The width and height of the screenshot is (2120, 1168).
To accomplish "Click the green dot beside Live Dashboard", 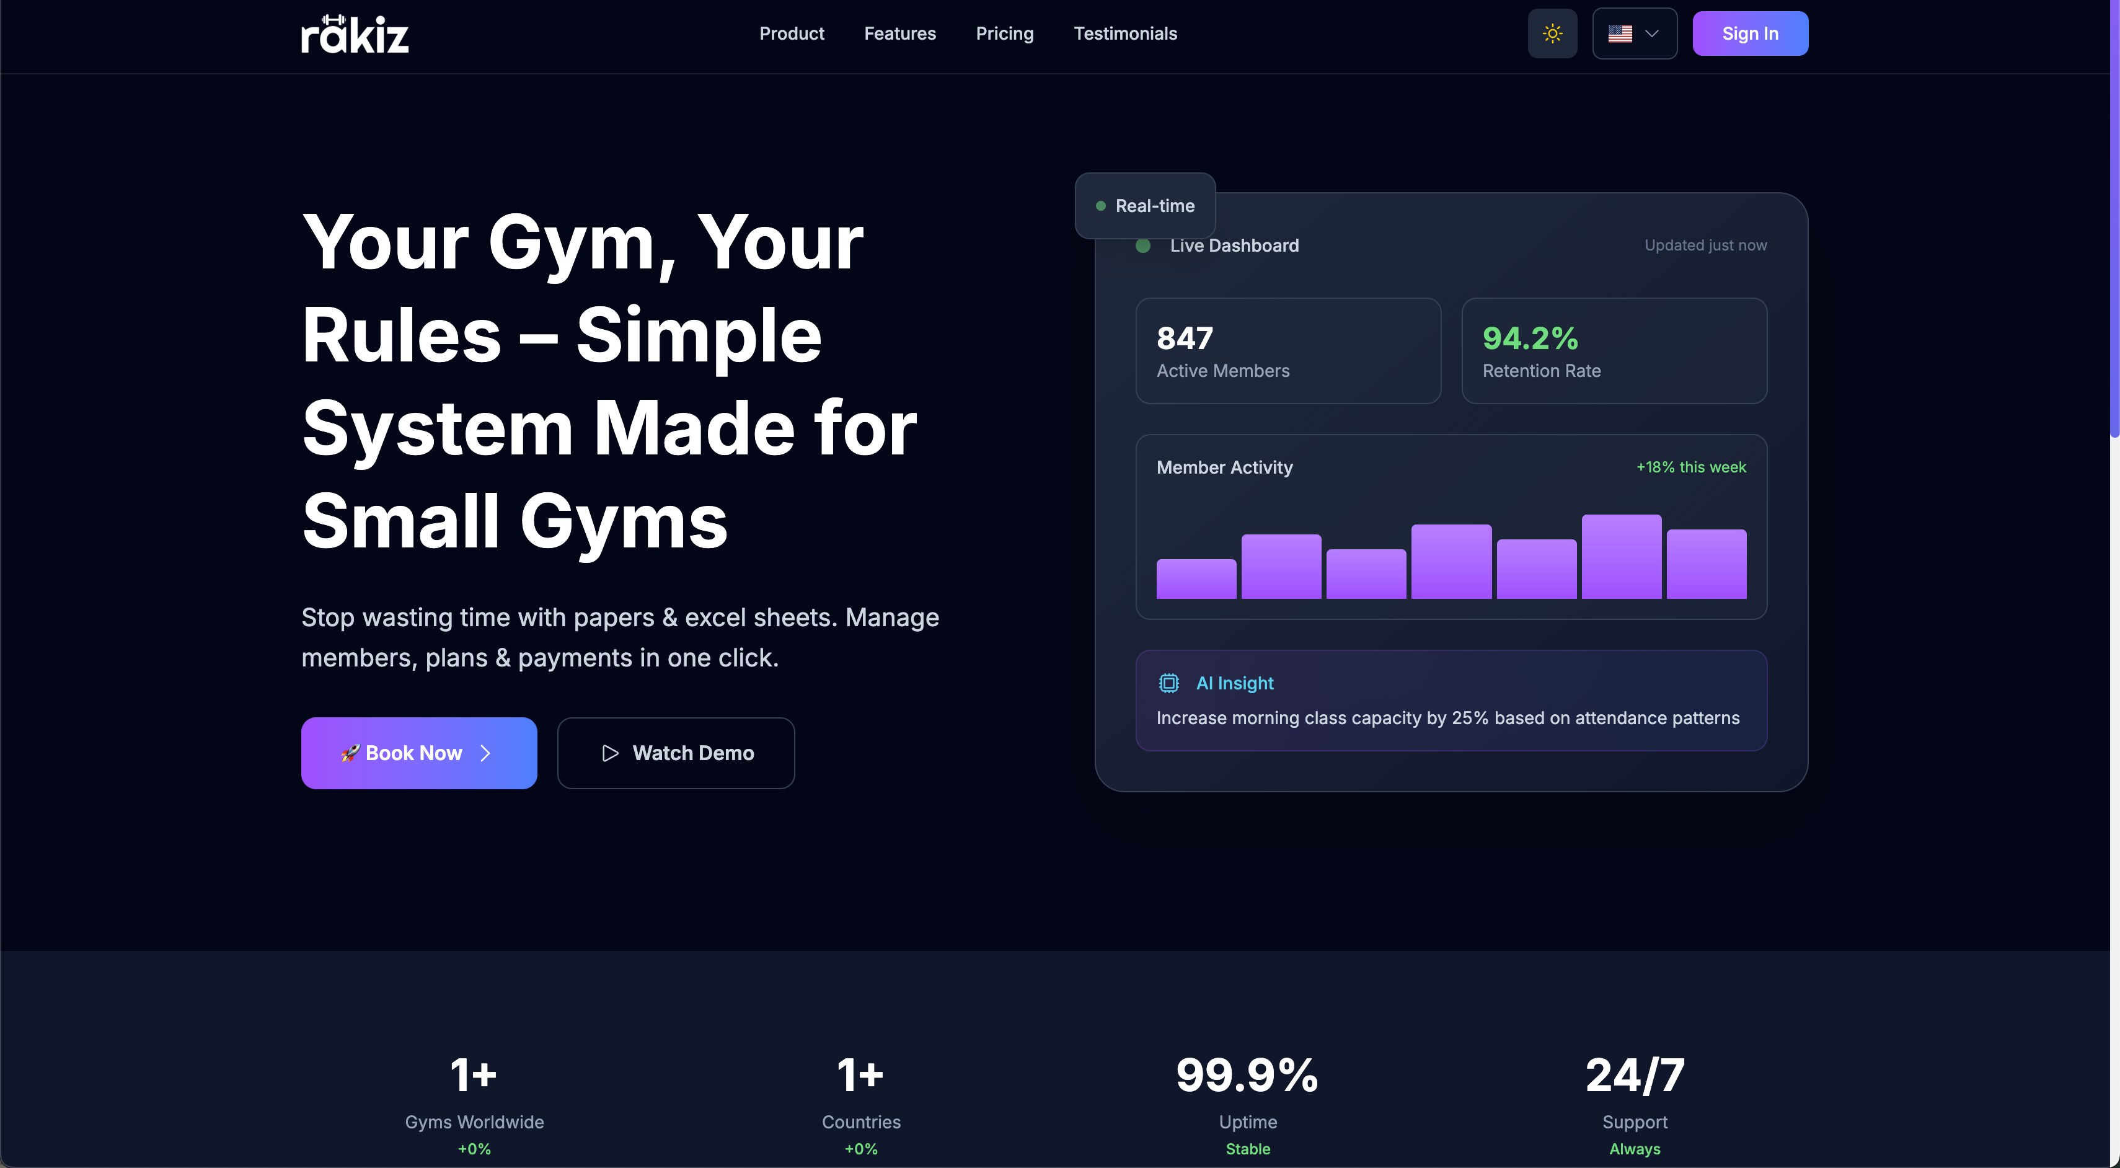I will [1142, 246].
